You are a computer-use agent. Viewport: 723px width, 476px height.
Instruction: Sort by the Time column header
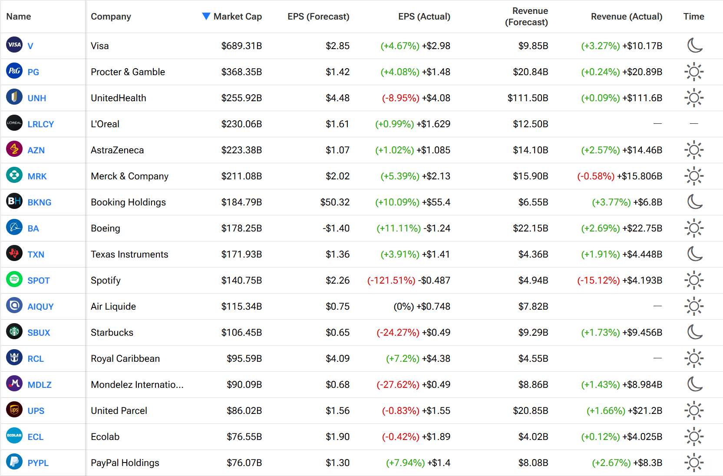click(693, 17)
